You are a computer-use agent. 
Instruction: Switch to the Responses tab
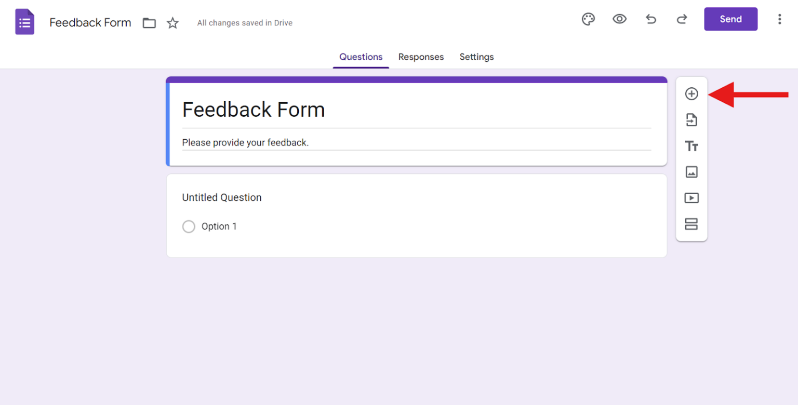(421, 57)
